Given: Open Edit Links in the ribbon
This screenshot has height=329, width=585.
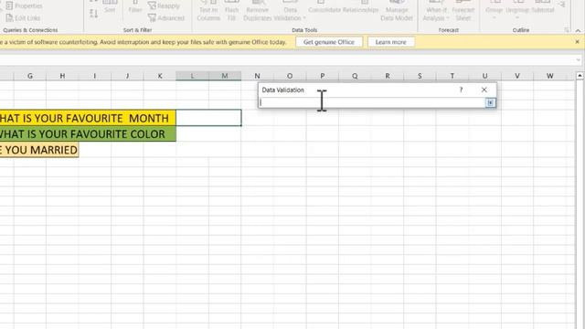Looking at the screenshot, I should click(x=23, y=18).
